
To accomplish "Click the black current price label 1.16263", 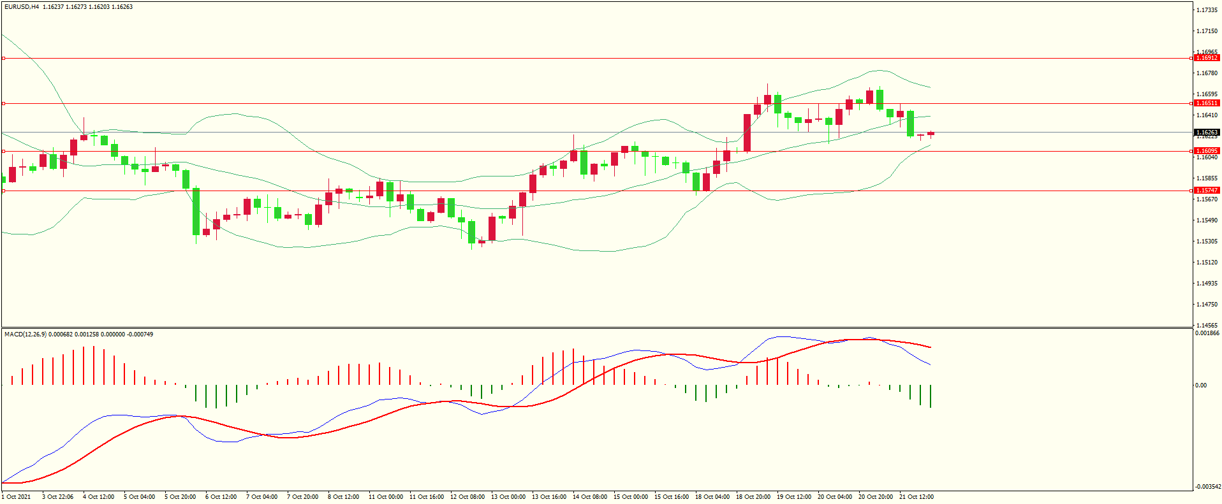I will coord(1206,133).
